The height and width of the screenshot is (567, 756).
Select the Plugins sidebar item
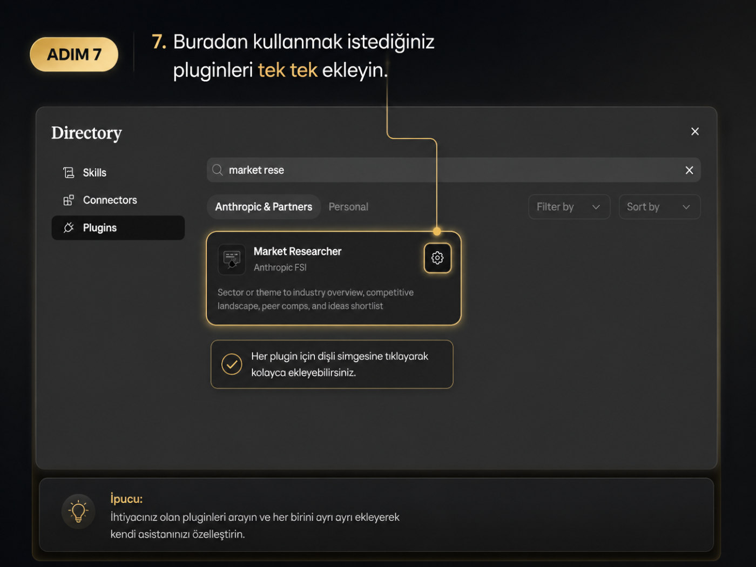pyautogui.click(x=118, y=228)
